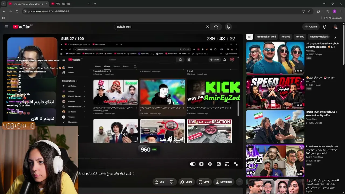Click the Create button
The width and height of the screenshot is (345, 194).
pos(310,27)
